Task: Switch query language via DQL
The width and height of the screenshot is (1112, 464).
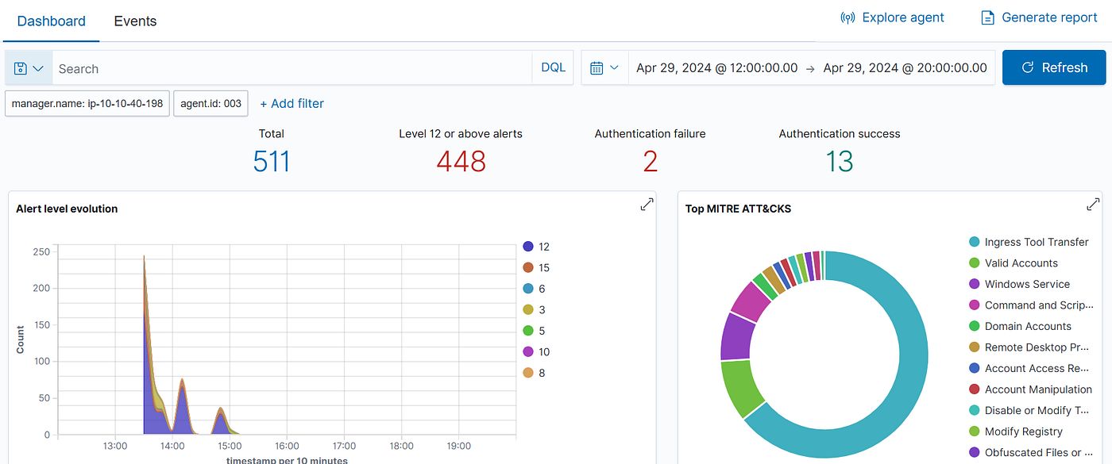Action: click(553, 67)
